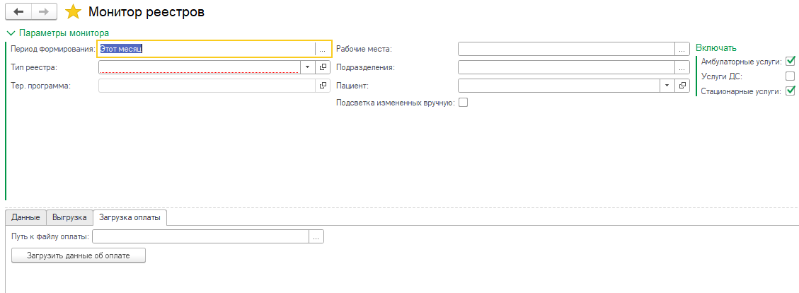Click the forward navigation arrow
799x293 pixels.
pyautogui.click(x=42, y=12)
